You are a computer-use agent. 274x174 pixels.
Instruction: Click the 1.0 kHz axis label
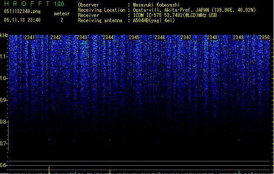(3, 78)
